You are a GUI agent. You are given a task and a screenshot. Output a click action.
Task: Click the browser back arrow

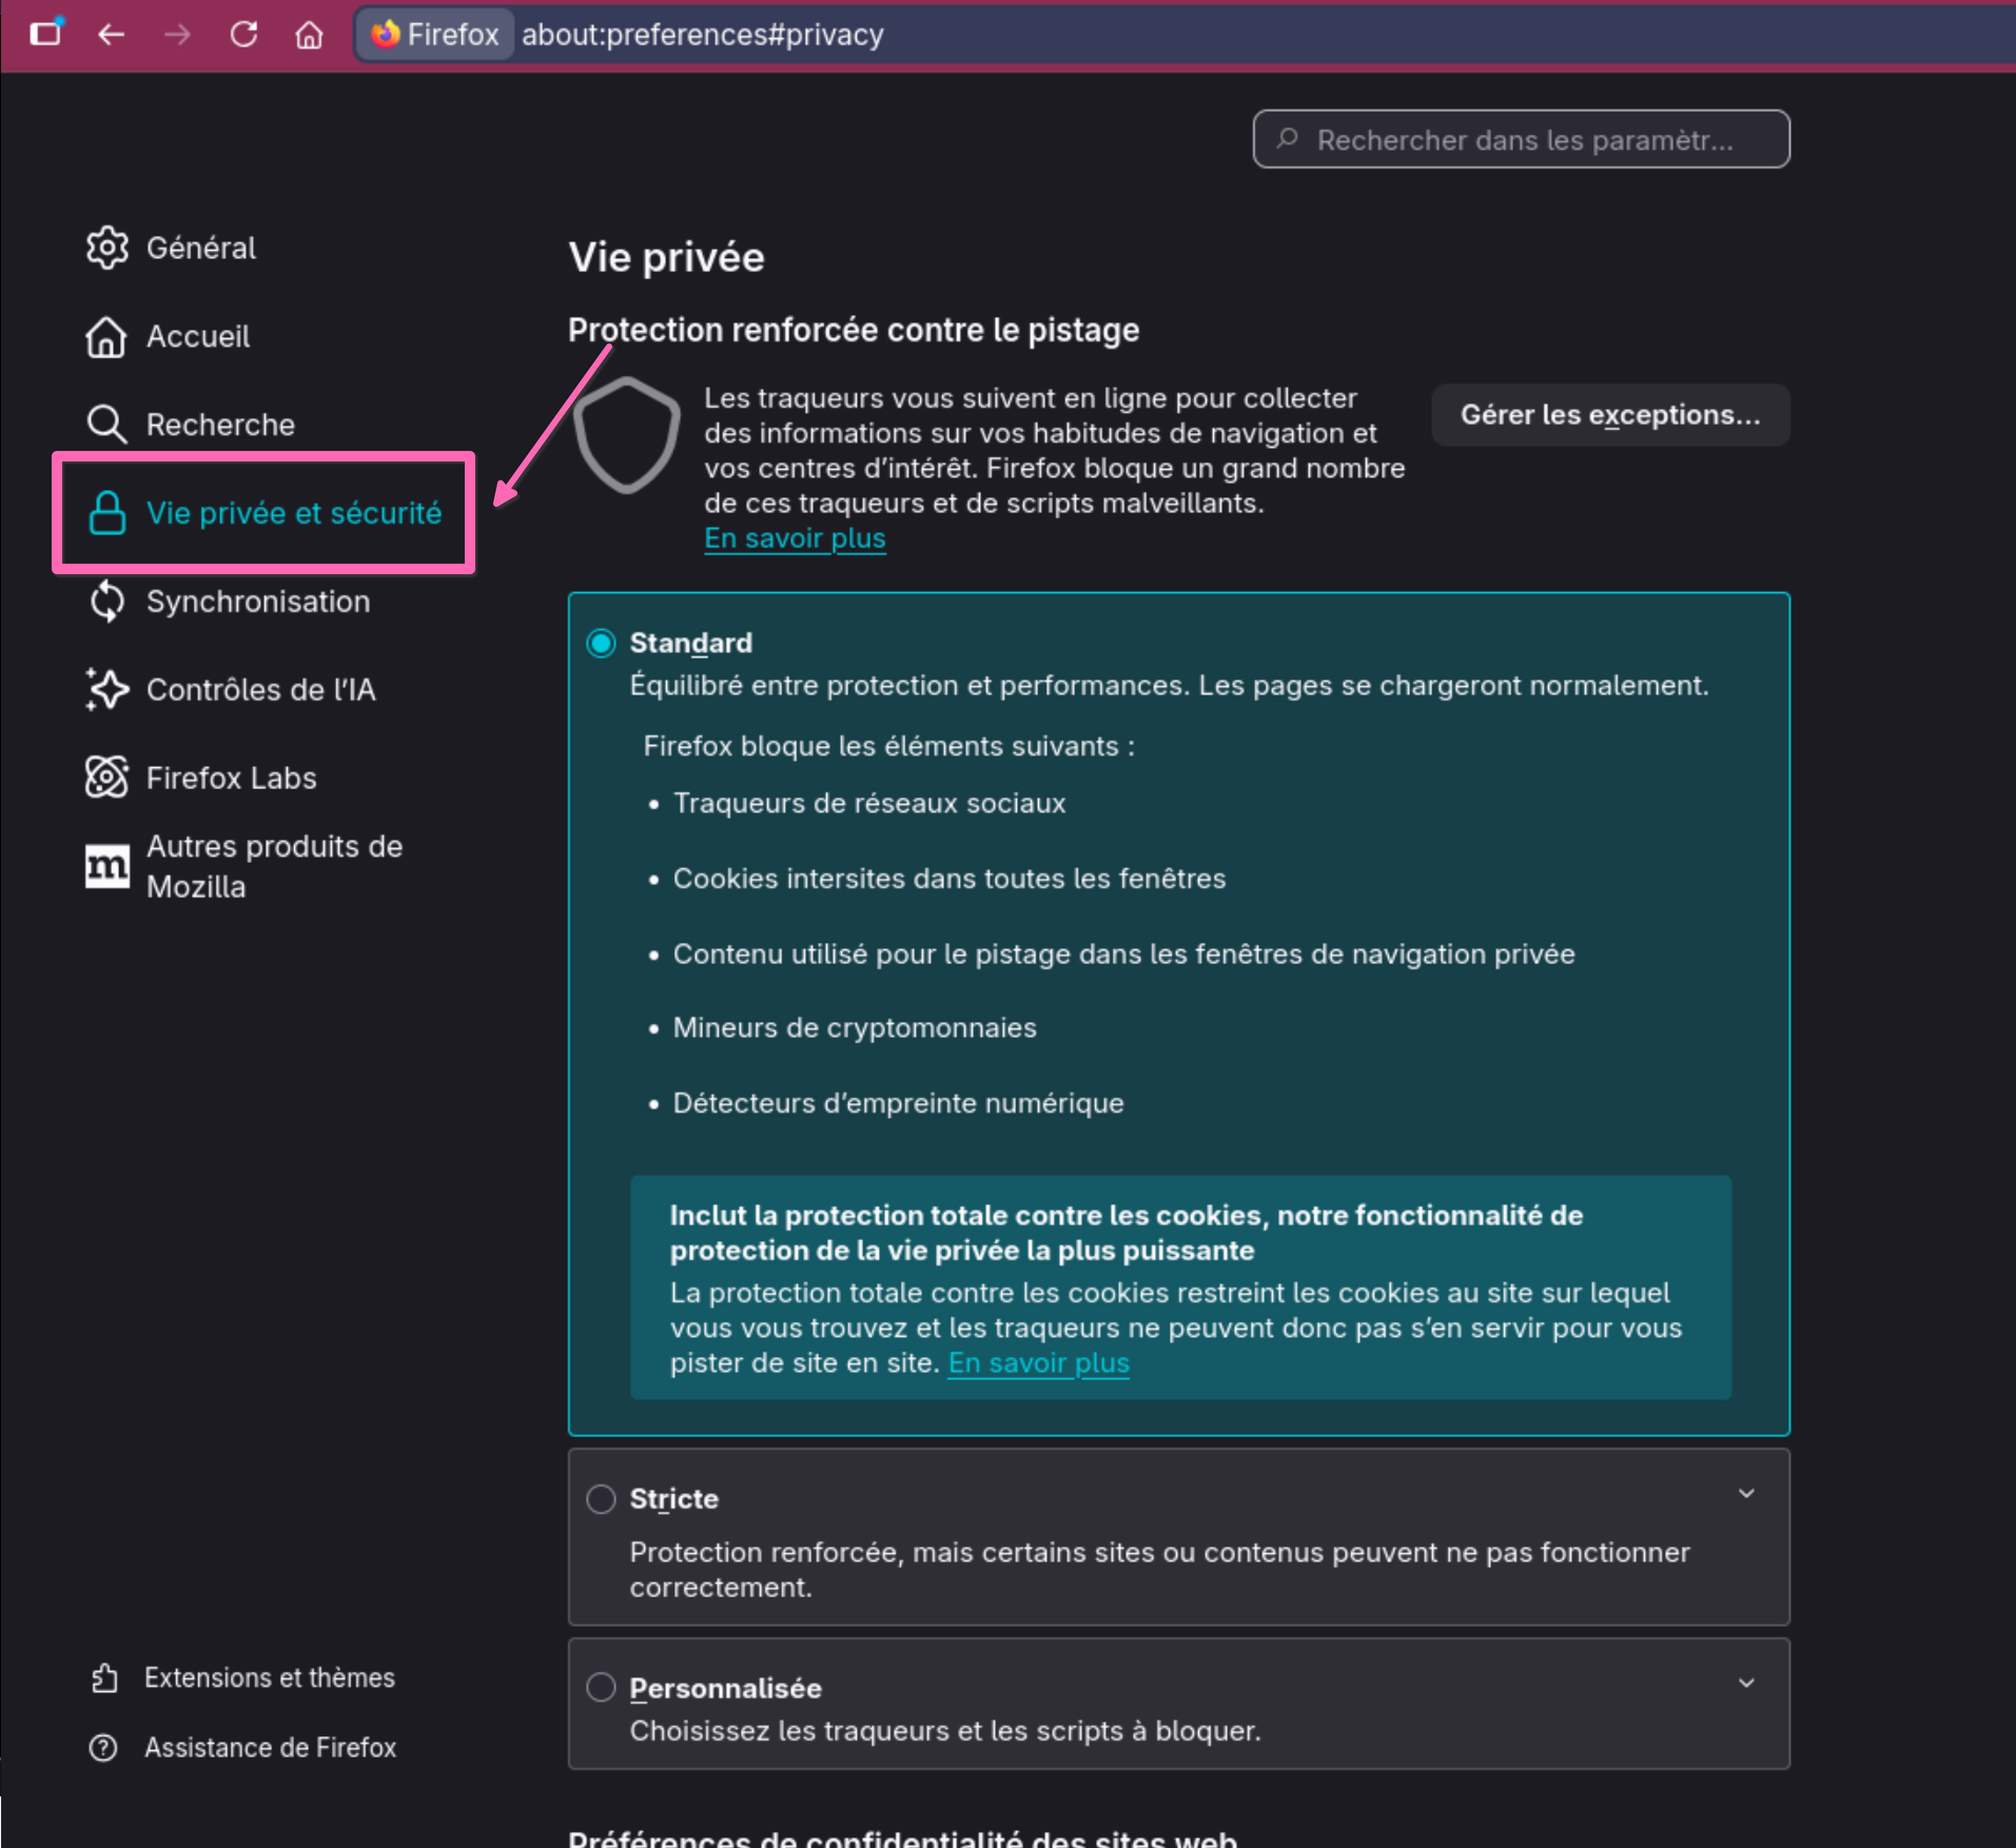(111, 35)
